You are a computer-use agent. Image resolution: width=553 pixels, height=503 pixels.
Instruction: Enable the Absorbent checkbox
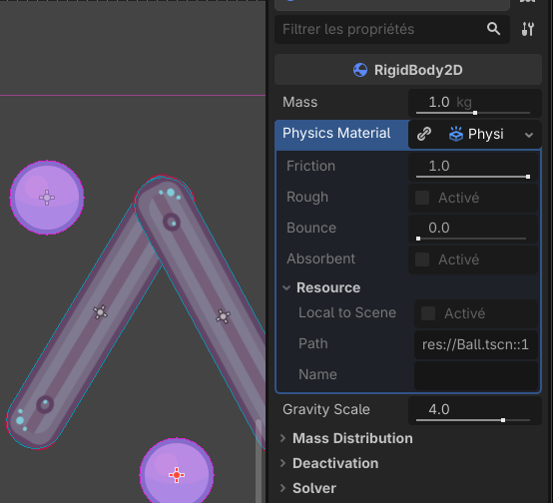[x=422, y=259]
